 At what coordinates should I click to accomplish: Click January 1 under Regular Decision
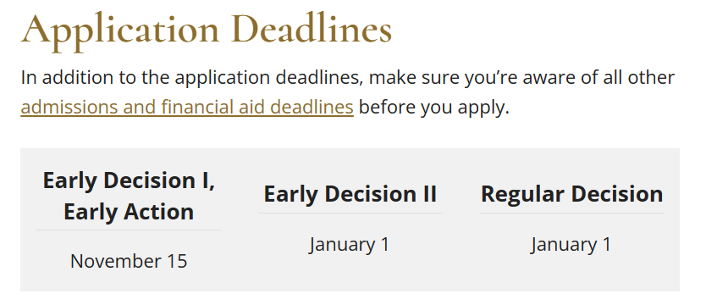[x=571, y=245]
